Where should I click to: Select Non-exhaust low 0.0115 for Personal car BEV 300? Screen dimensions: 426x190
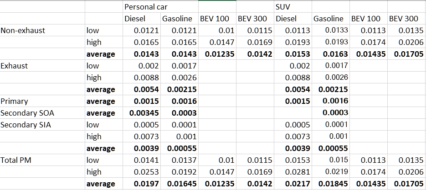(x=260, y=30)
